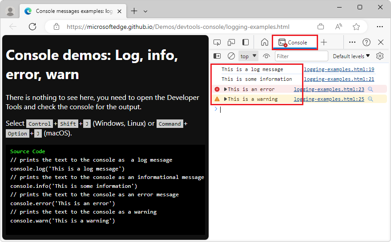
Task: Open the tab actions chevron menu
Action: point(145,11)
